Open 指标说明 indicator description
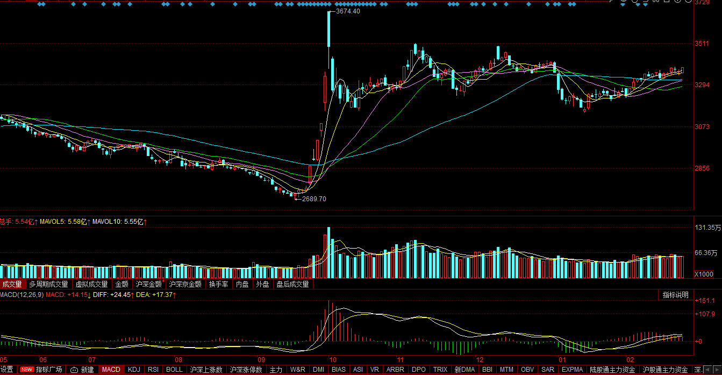The image size is (722, 375). point(675,295)
